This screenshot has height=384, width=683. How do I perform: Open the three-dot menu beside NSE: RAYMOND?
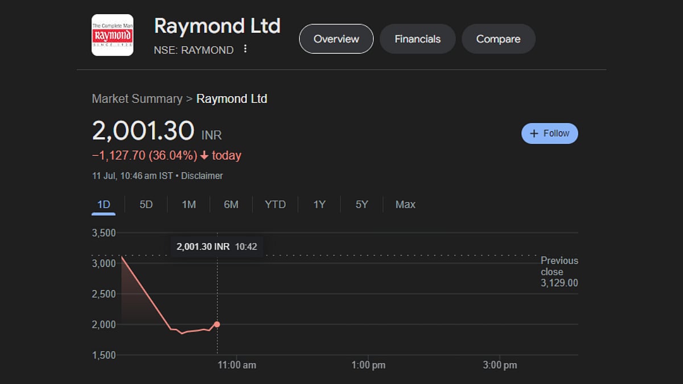tap(245, 49)
